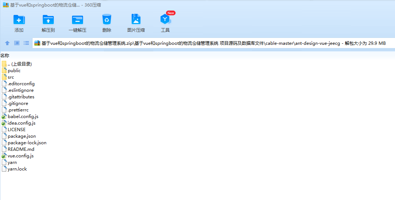The image size is (395, 200).
Task: Click the package.json document icon
Action: click(x=4, y=136)
